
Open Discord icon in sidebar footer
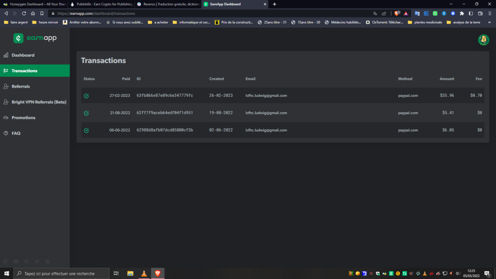48,262
